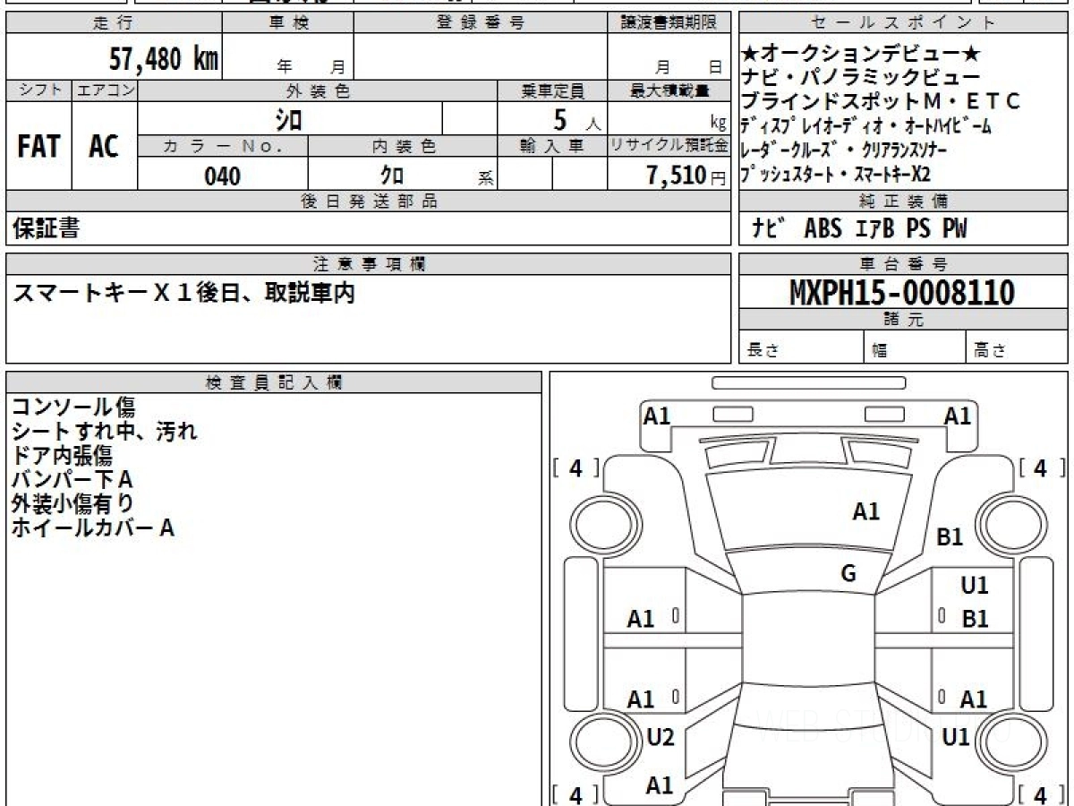Screen dimensions: 1074x806
Task: Select the ナビ ABS エアB PS PW line
Action: click(x=859, y=229)
